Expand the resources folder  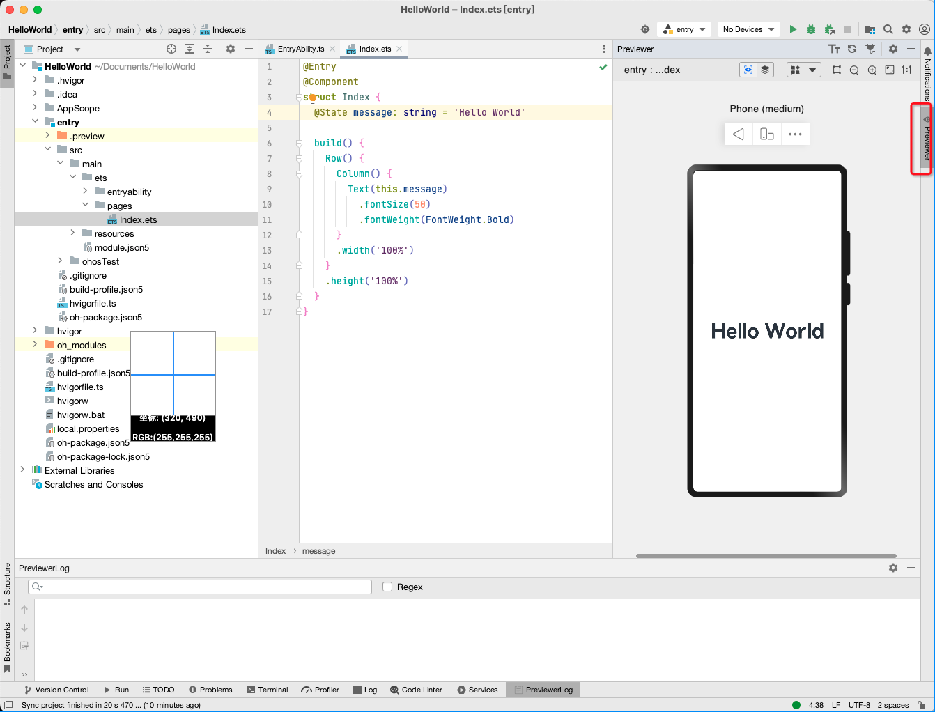[72, 233]
